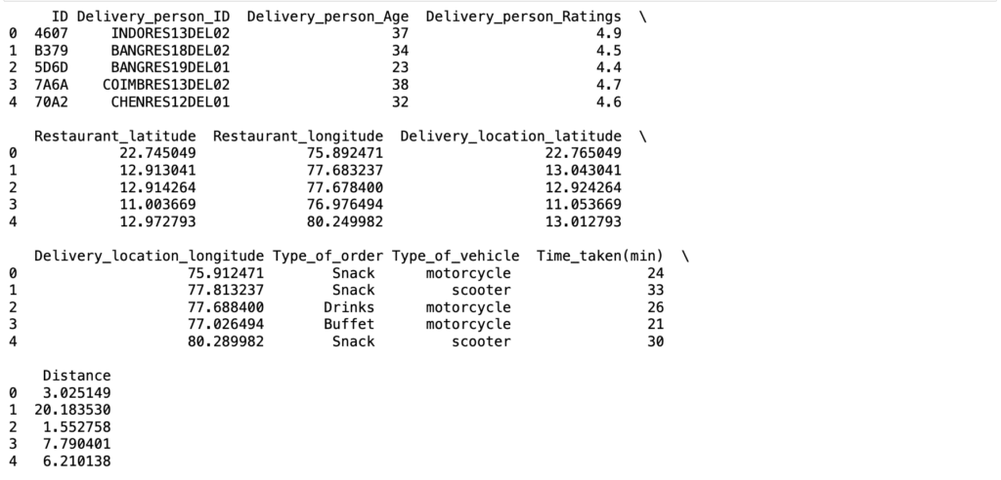The width and height of the screenshot is (1001, 480).
Task: Click the Drinks order type value
Action: (349, 307)
